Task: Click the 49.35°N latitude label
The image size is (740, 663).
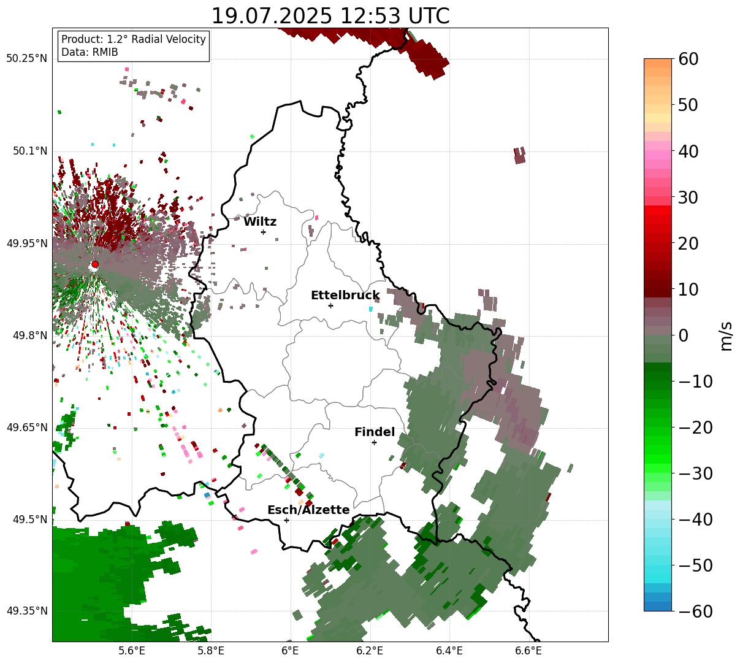Action: (26, 611)
